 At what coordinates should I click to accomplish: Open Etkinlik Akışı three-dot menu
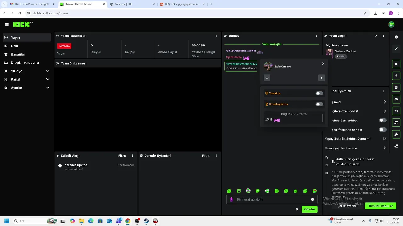132,156
